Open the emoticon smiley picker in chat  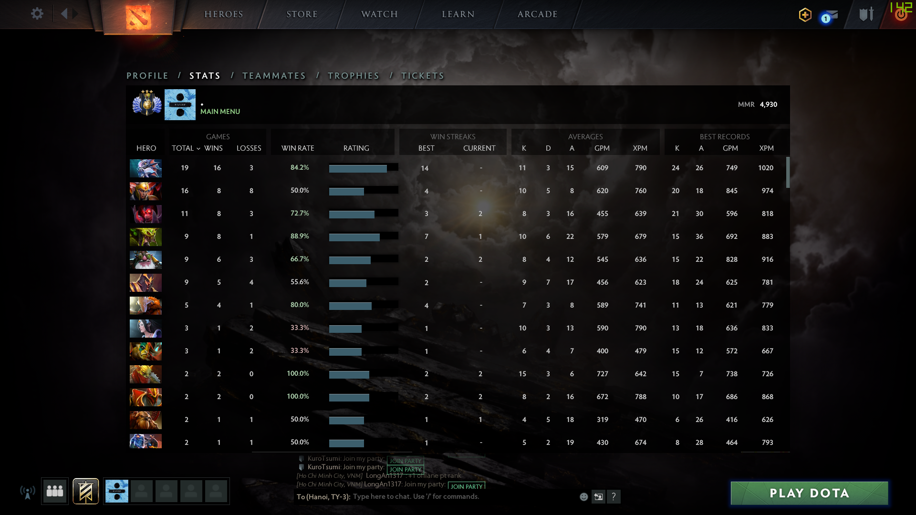pos(583,497)
